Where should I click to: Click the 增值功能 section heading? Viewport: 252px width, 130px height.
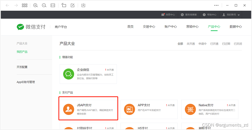(68, 57)
